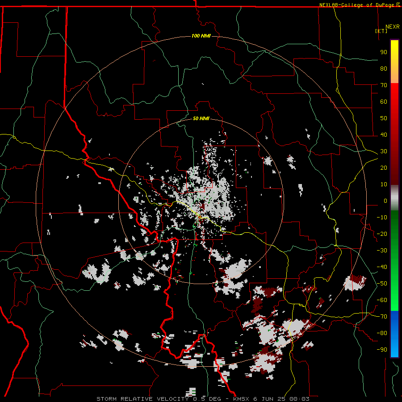Screen dimensions: 402x402
Task: Click the 30 value on velocity scale
Action: tap(384, 151)
